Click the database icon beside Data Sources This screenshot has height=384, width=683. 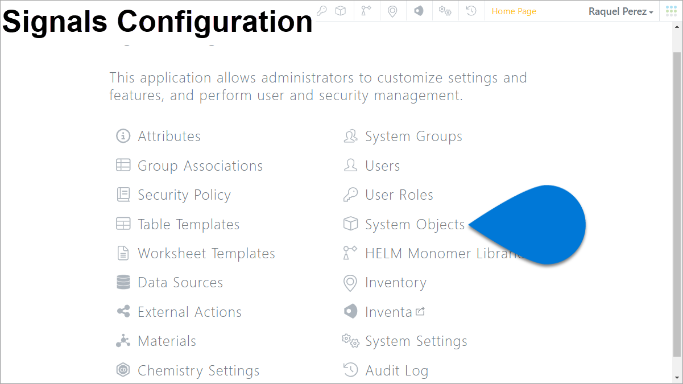pos(123,282)
